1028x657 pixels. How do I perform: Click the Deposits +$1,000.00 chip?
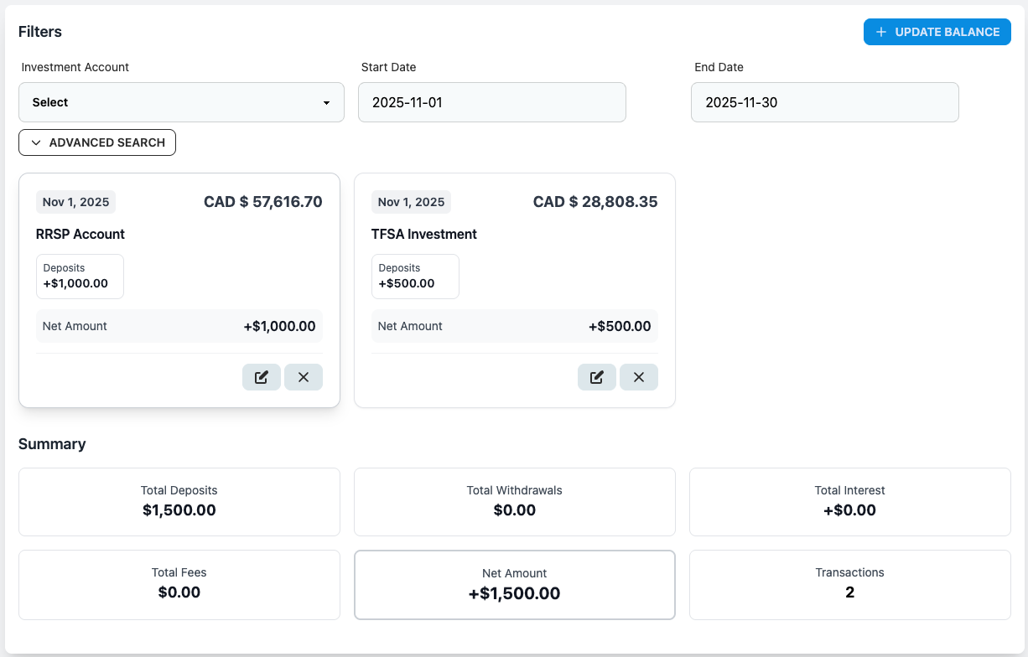[80, 277]
